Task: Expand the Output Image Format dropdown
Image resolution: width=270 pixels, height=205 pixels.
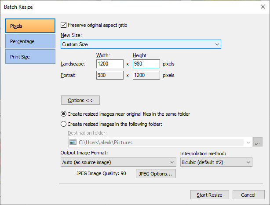Action: [x=118, y=162]
